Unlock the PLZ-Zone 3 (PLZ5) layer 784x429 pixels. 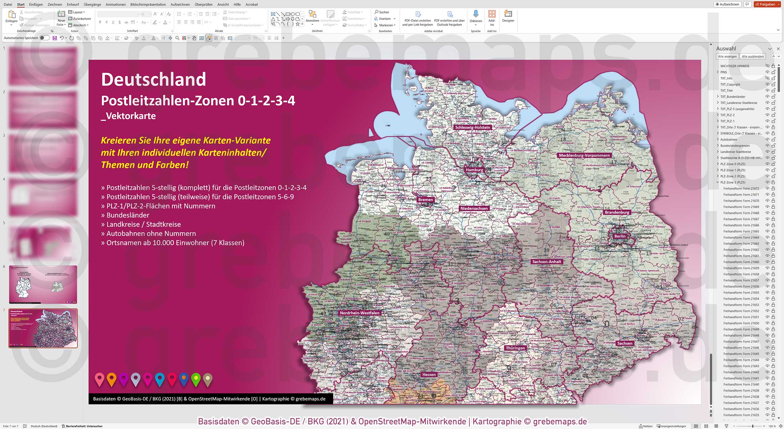[x=773, y=182]
